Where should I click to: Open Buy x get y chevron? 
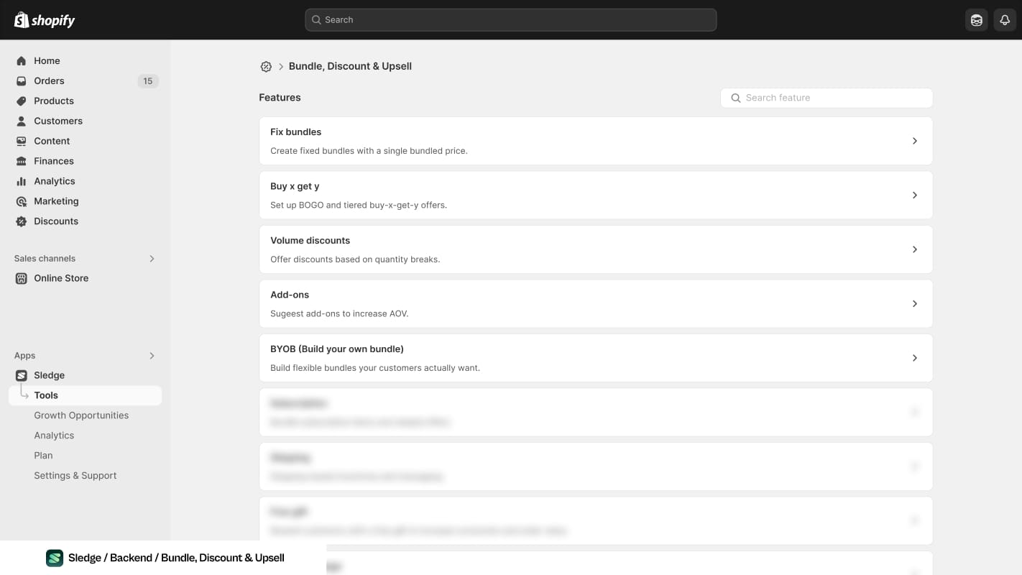pyautogui.click(x=915, y=195)
